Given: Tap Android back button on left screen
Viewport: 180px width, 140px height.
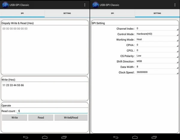Looking at the screenshot, I should (x=25, y=137).
